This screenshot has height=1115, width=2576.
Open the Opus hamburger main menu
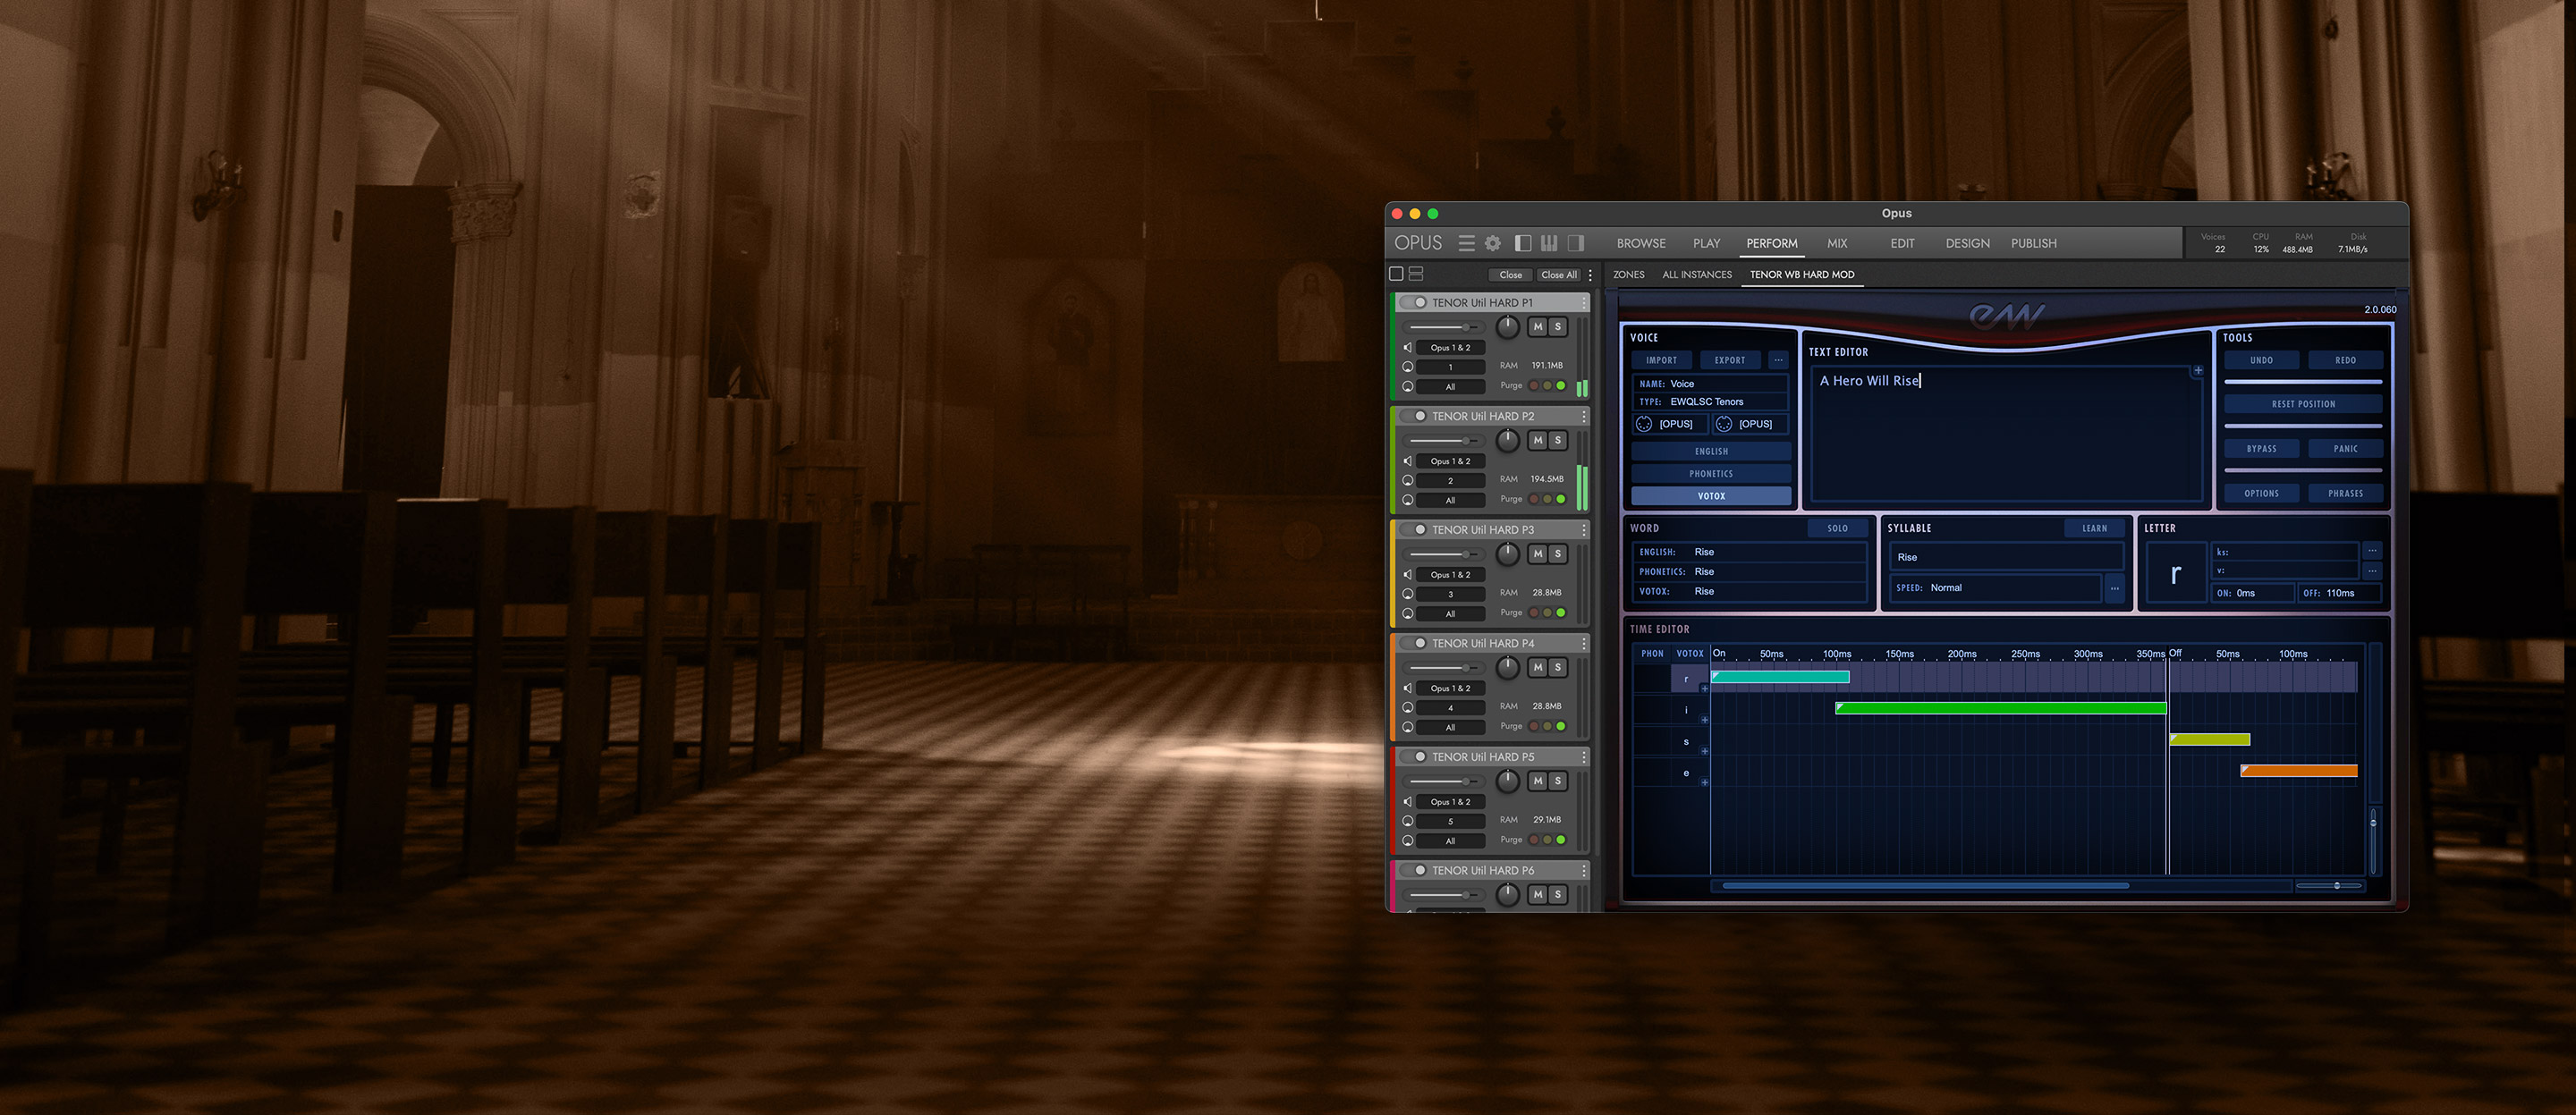click(1466, 243)
